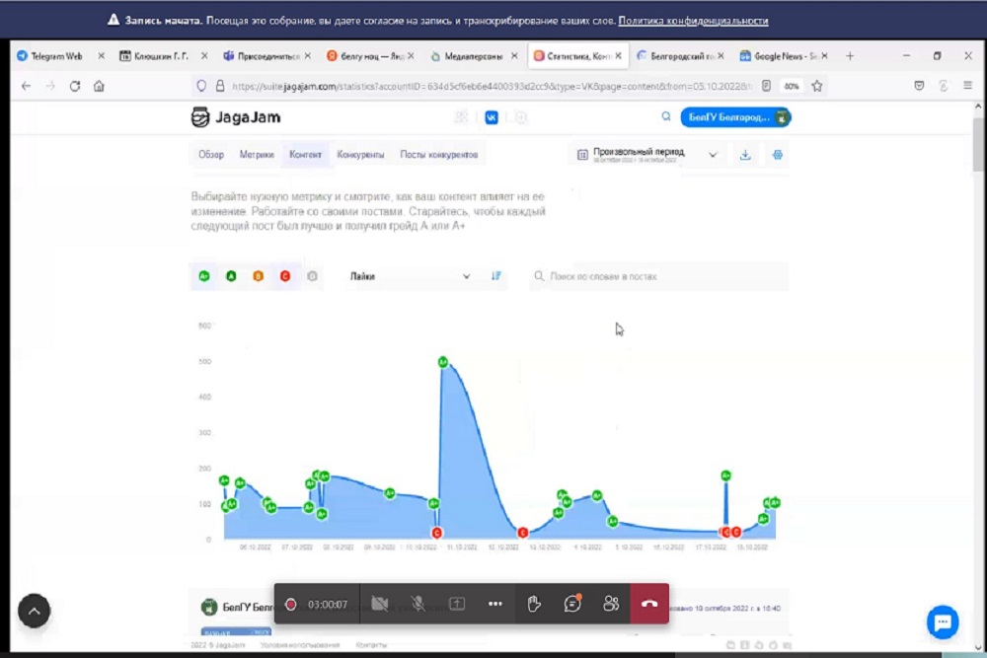This screenshot has width=987, height=658.
Task: Click the БелГУ Белгород account button
Action: pos(735,117)
